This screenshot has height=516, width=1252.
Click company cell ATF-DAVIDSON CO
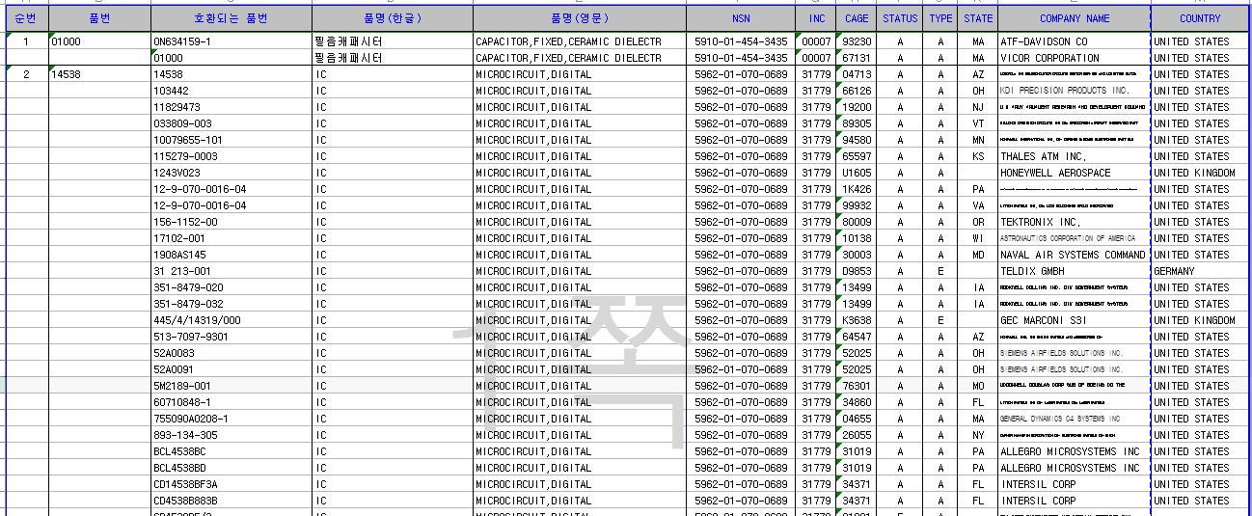click(x=1075, y=42)
